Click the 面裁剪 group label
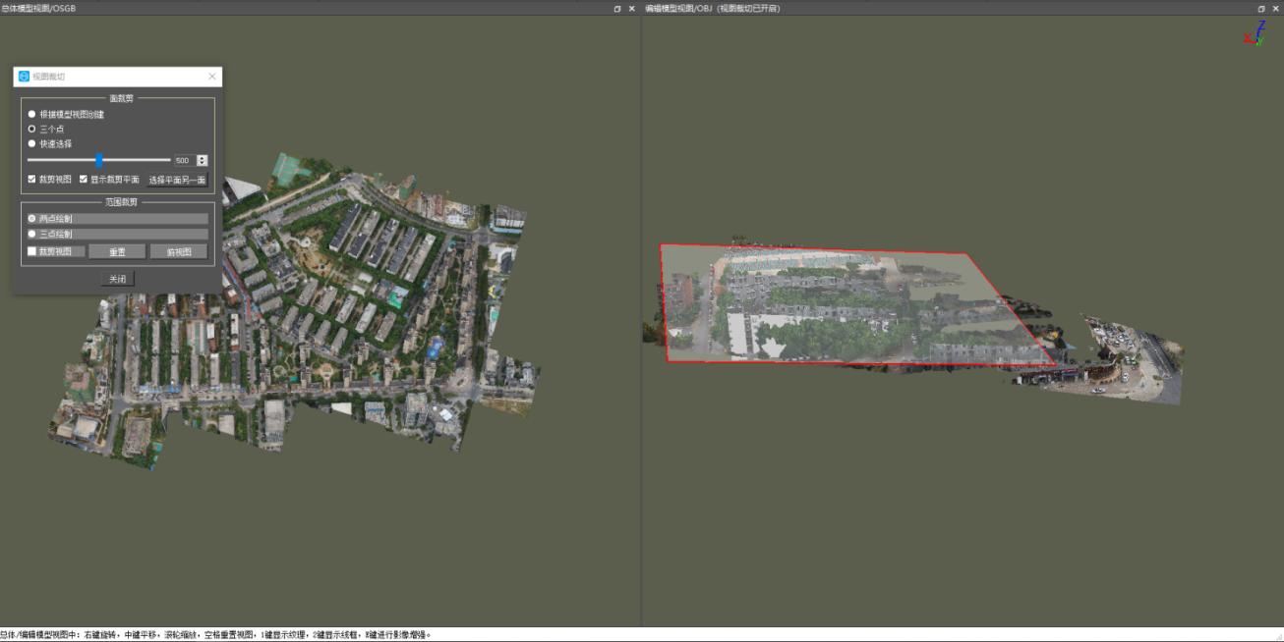Image resolution: width=1284 pixels, height=642 pixels. click(122, 98)
